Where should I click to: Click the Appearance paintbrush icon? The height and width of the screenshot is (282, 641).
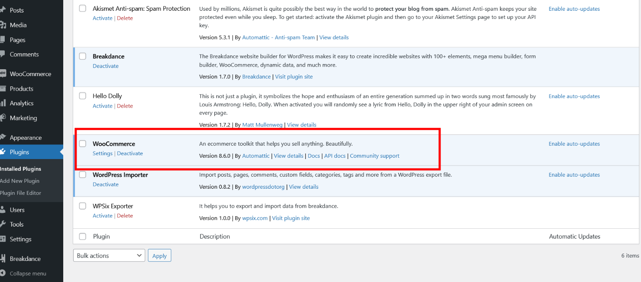[2, 138]
